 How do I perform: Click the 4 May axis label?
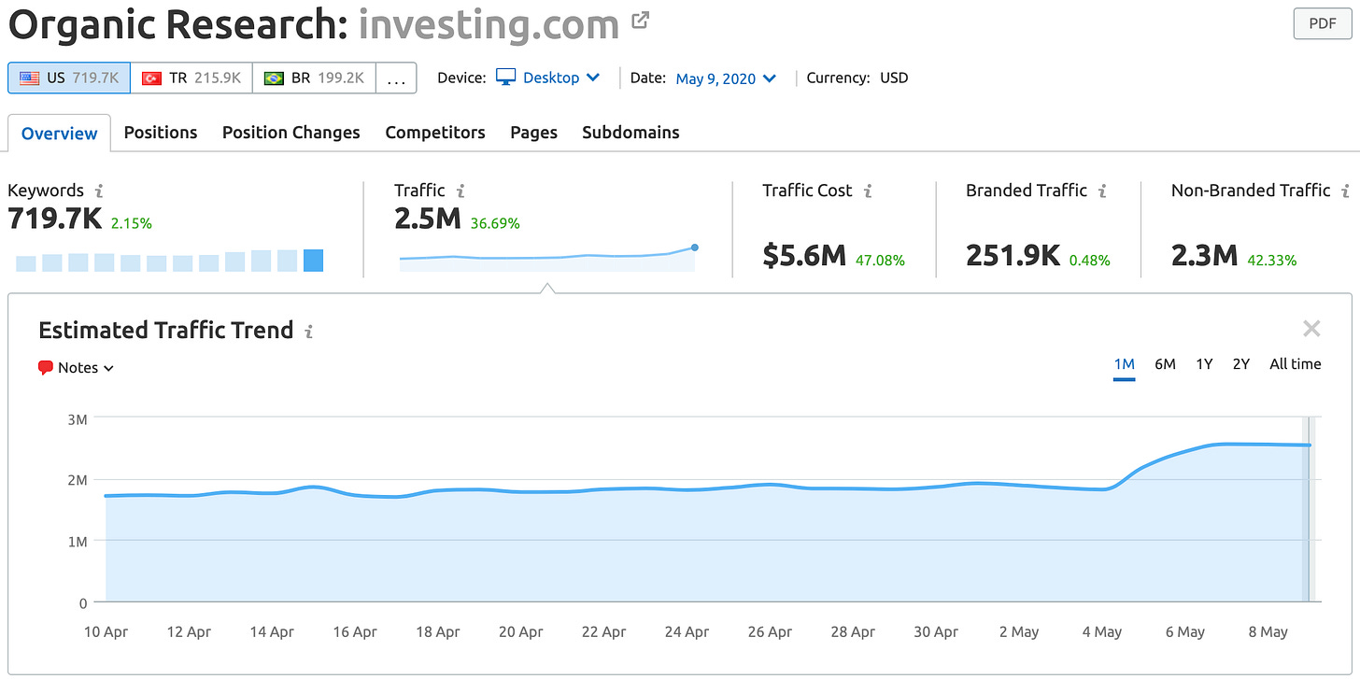coord(1102,632)
